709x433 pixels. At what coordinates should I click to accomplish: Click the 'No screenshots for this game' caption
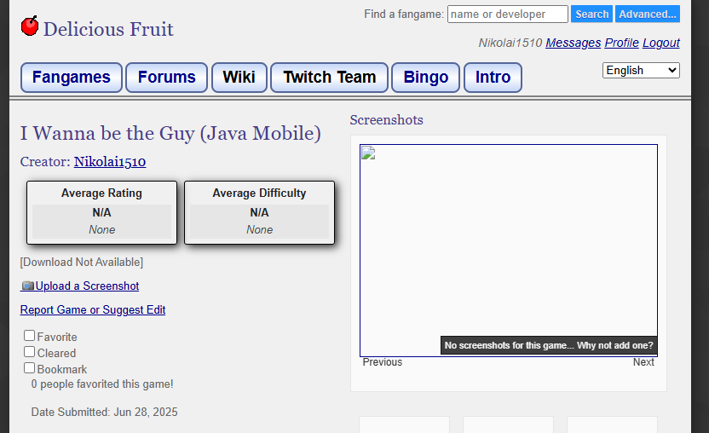[x=549, y=345]
